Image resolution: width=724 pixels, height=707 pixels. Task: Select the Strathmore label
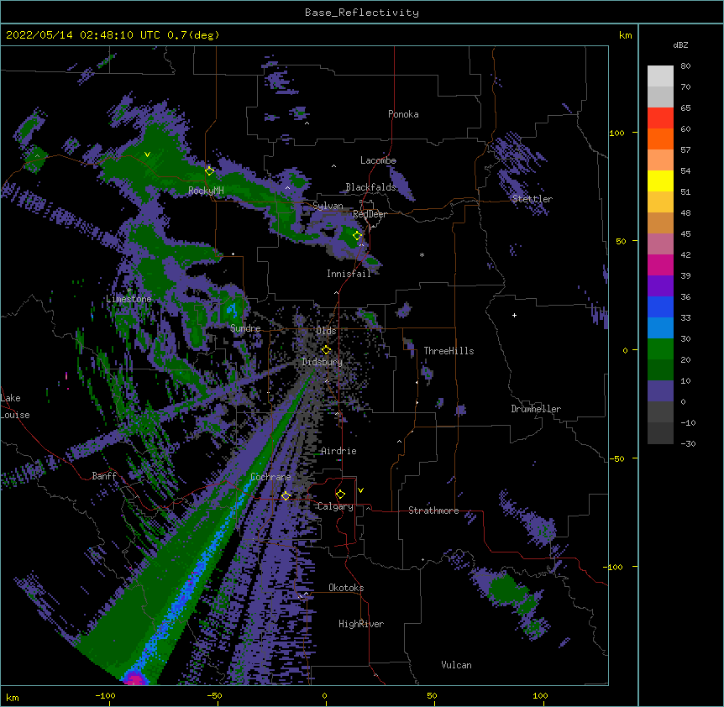(x=433, y=511)
